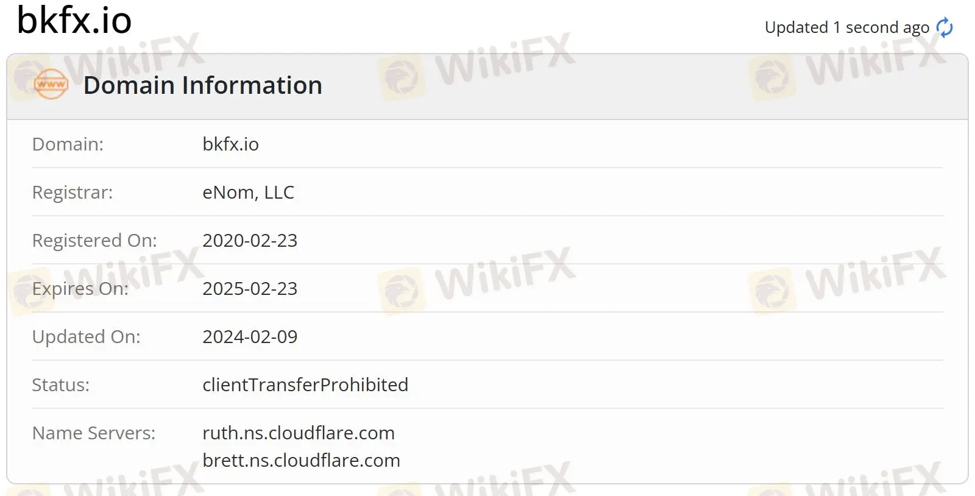975x496 pixels.
Task: Click the 'Updated On:' label
Action: 86,337
